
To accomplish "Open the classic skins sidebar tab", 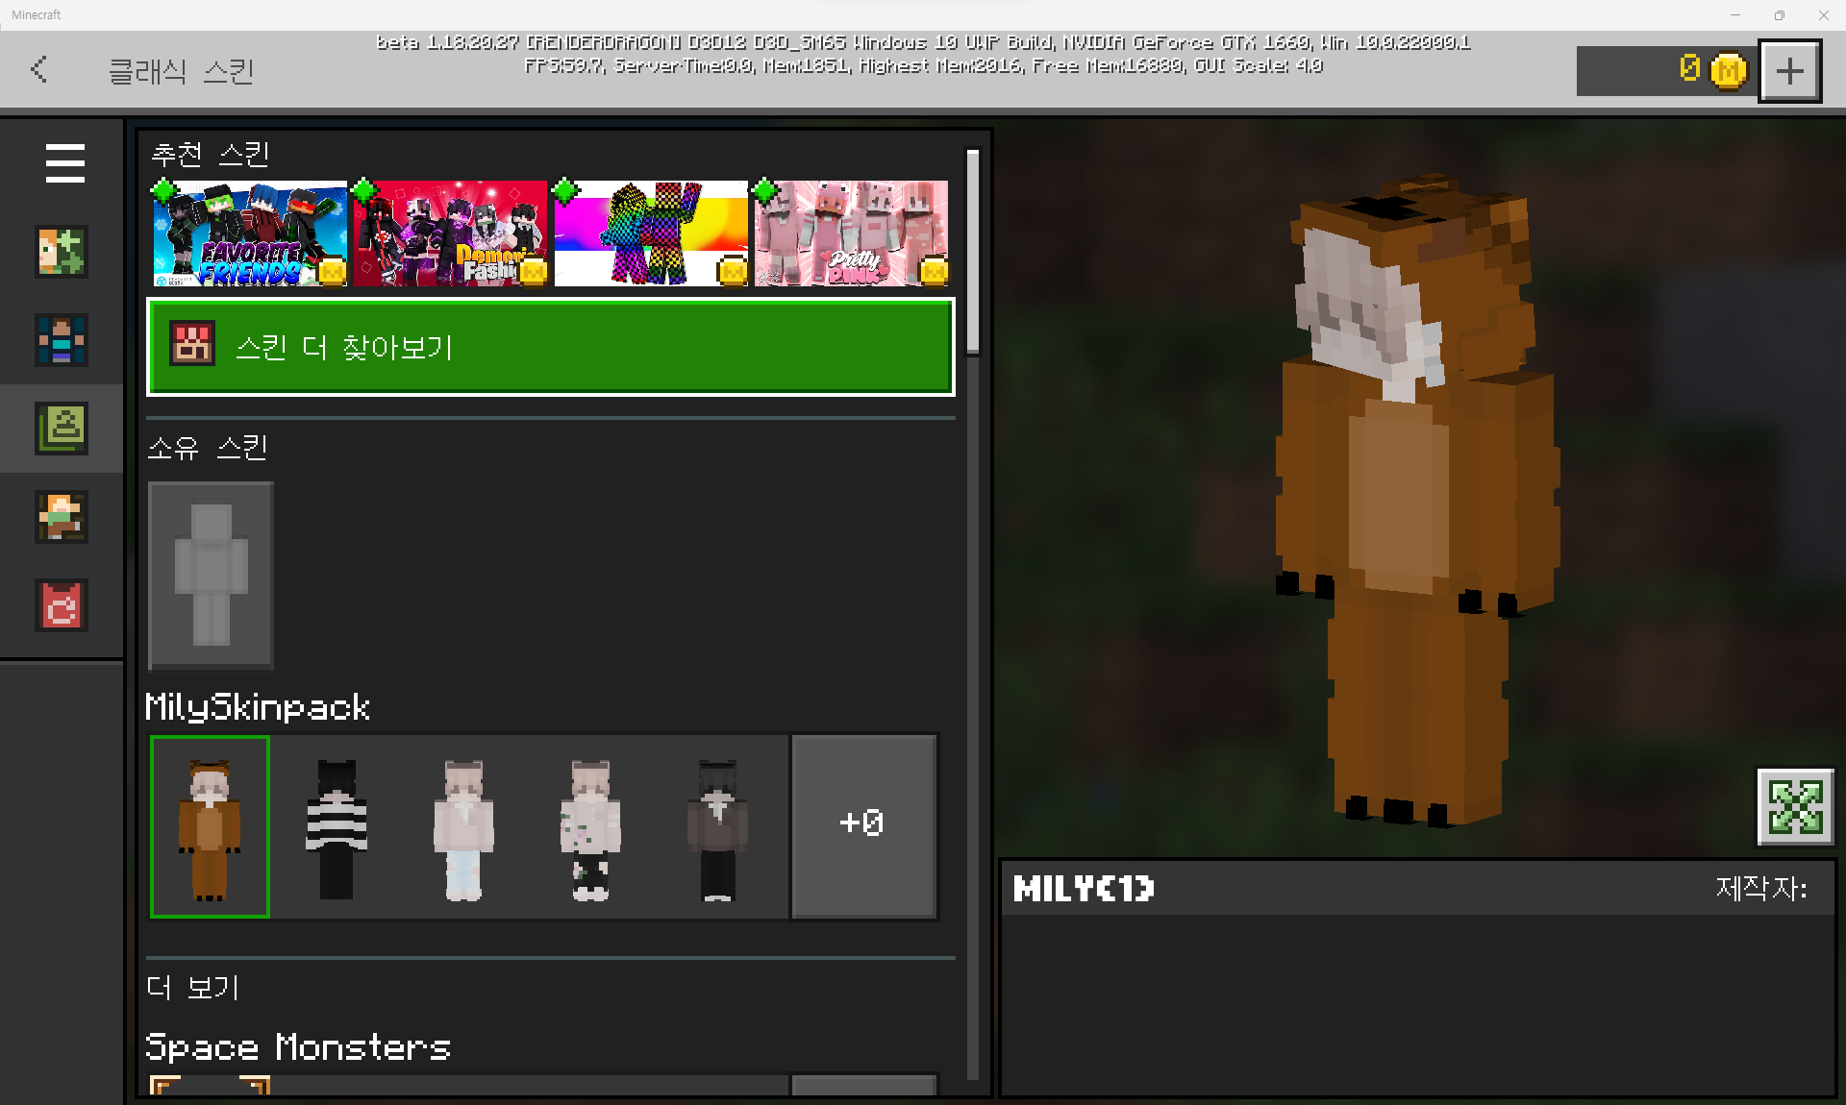I will [x=62, y=428].
